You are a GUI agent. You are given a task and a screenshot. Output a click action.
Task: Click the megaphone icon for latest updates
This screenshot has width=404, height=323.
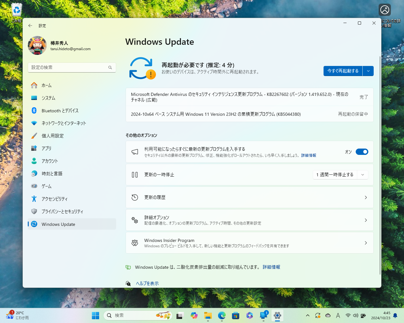tap(135, 152)
